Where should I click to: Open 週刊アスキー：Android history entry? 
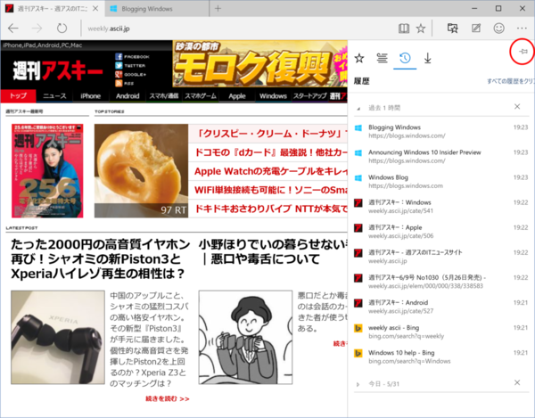[x=441, y=307]
